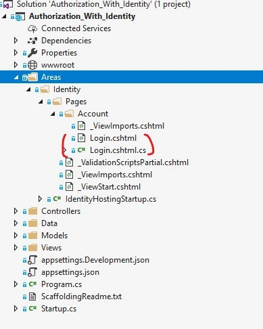263x329 pixels.
Task: Collapse the Account folder
Action: (53, 114)
